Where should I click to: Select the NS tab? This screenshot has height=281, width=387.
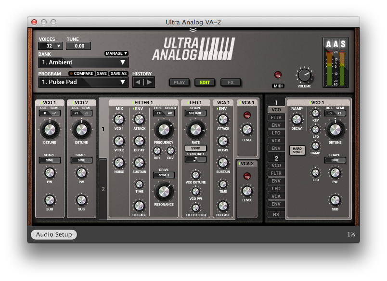click(x=276, y=215)
